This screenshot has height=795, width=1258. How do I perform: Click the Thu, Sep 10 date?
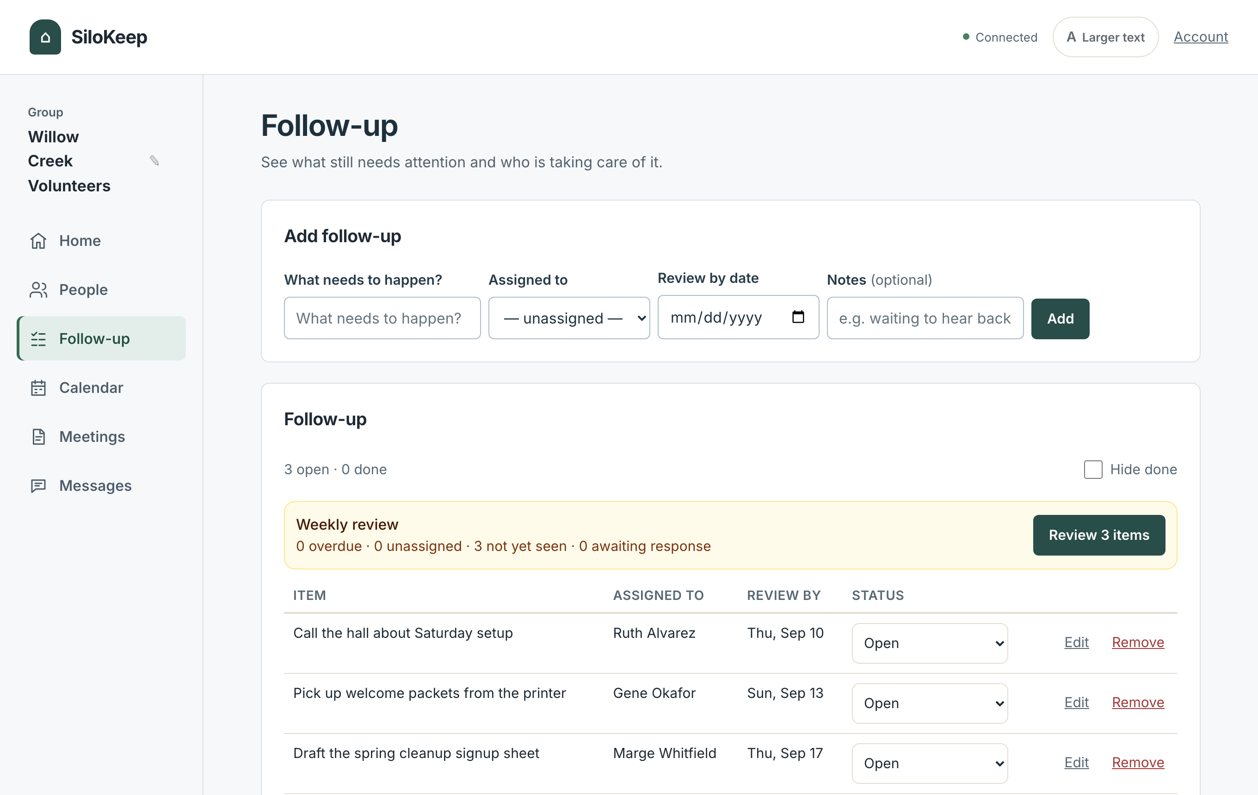[785, 633]
